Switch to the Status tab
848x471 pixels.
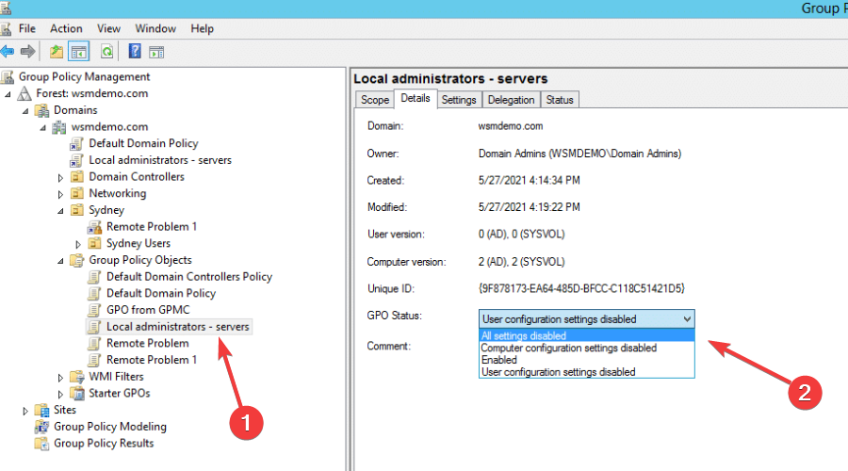pos(559,100)
